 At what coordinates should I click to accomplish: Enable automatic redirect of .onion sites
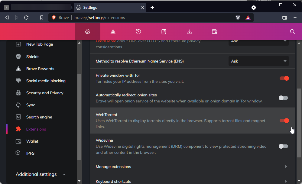(283, 98)
